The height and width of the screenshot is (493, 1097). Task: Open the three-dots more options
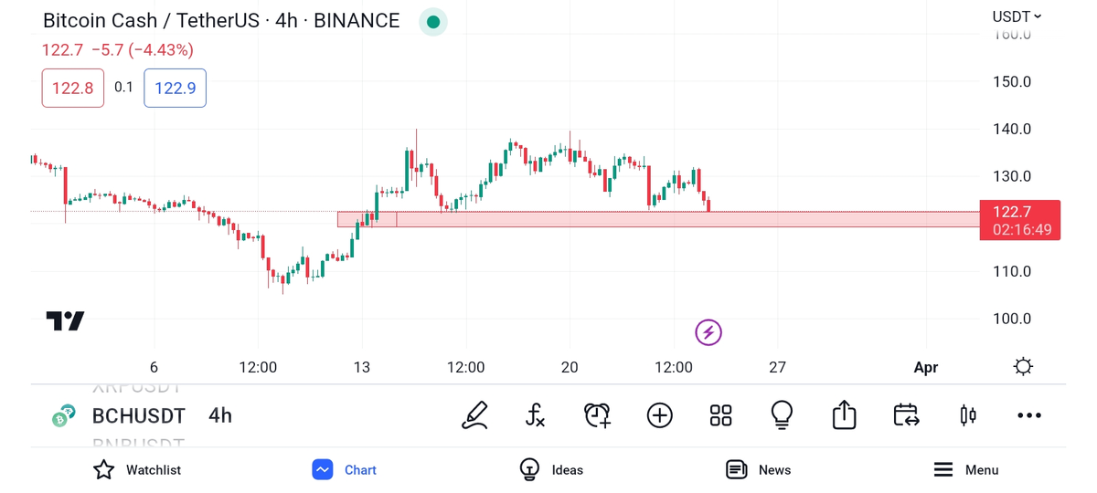click(1029, 415)
